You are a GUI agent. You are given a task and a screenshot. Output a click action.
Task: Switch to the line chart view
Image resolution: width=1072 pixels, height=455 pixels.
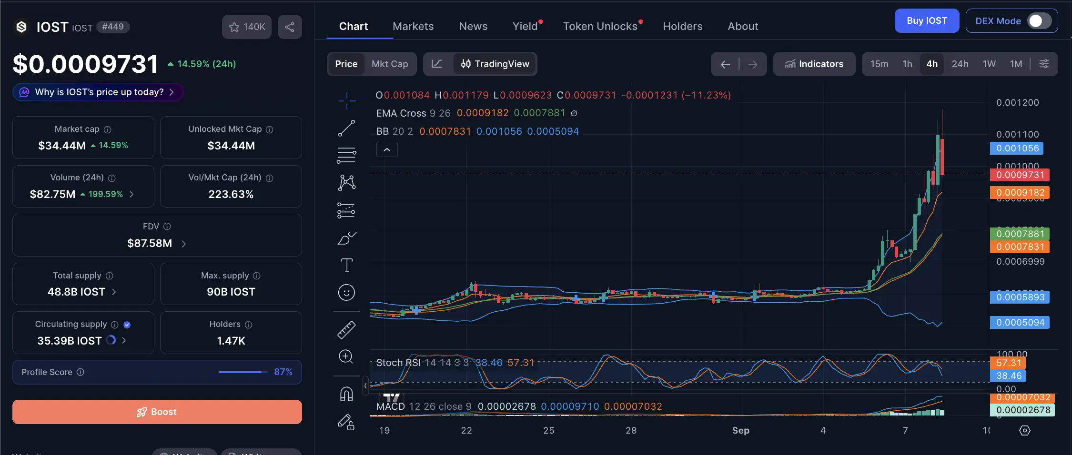(x=437, y=64)
